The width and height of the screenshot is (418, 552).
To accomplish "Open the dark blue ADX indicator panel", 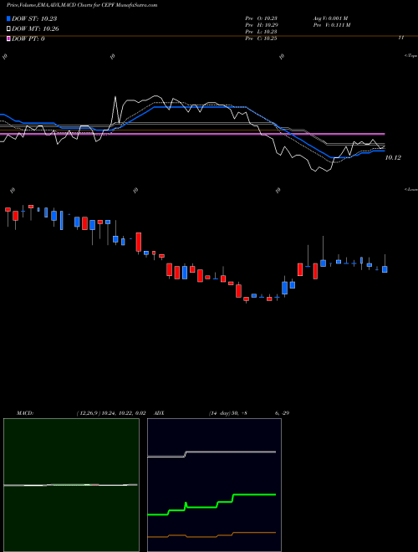I will [x=214, y=485].
